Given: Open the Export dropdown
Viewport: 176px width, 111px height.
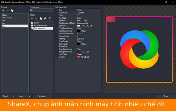Looking at the screenshot, I should (x=8, y=96).
